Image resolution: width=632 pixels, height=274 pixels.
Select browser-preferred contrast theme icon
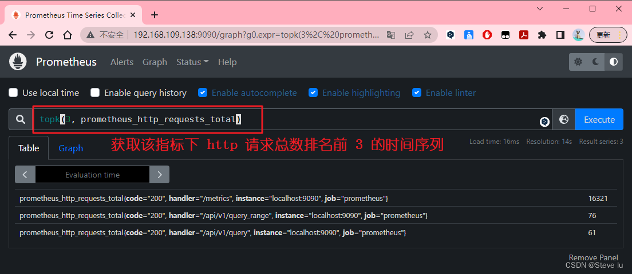[x=614, y=62]
